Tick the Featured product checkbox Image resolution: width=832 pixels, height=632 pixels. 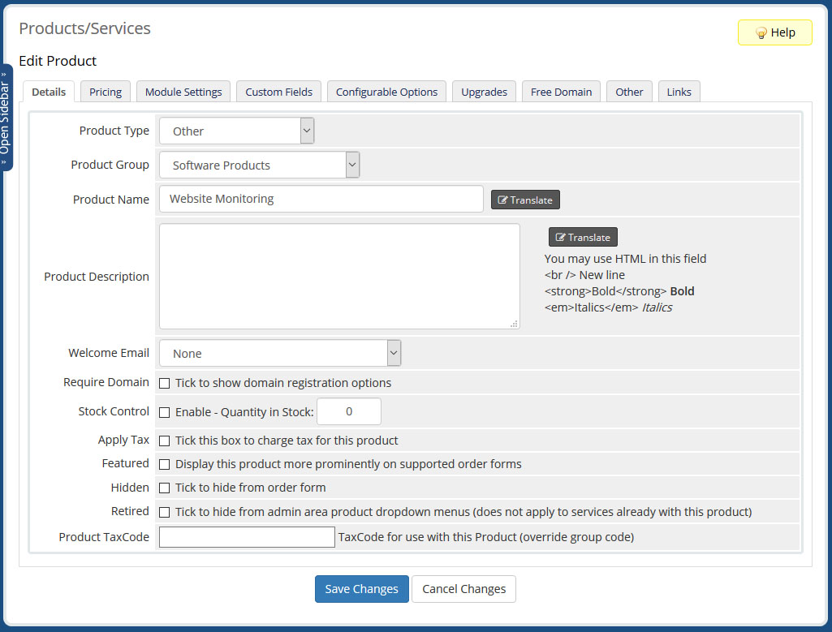coord(165,464)
